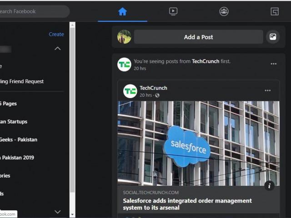Collapse the sidebar section with the up chevron
Screen dimensions: 291x218
58,49
